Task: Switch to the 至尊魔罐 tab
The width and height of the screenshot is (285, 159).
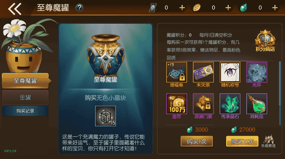Action: click(25, 81)
